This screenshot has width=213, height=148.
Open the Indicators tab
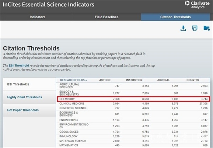(x=37, y=17)
